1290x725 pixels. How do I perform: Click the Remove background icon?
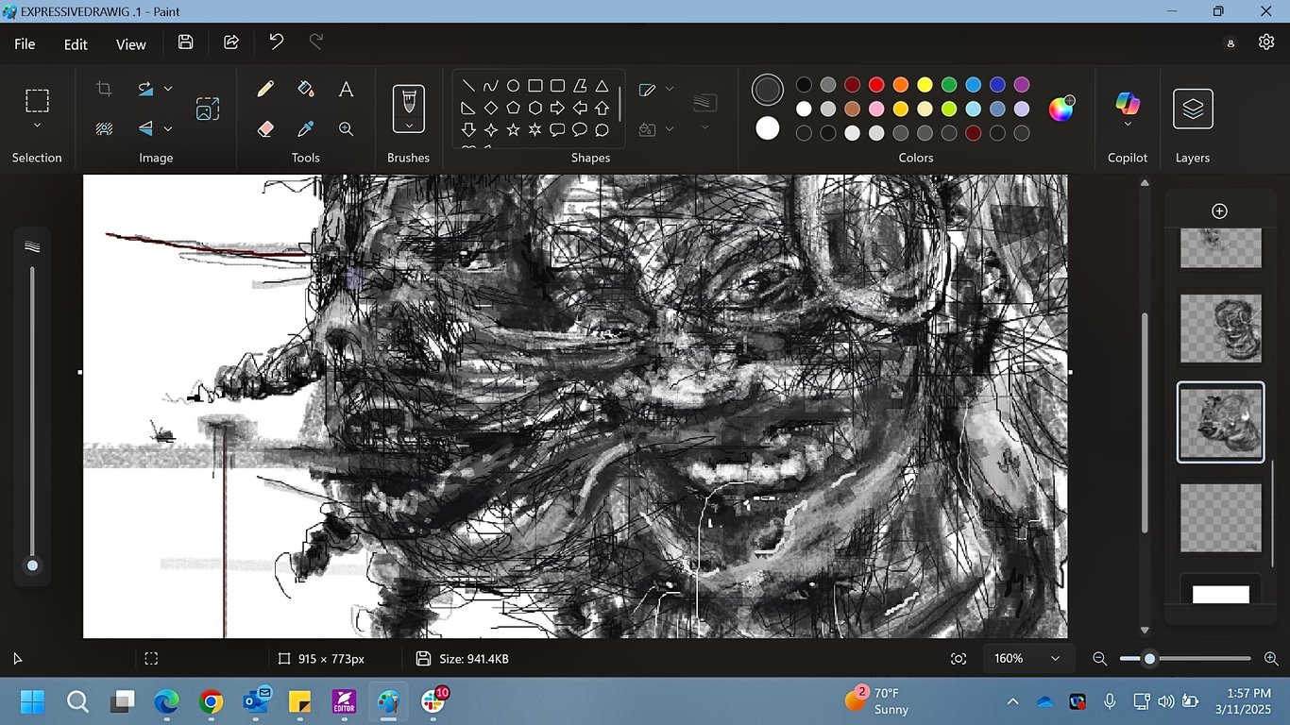coord(105,128)
